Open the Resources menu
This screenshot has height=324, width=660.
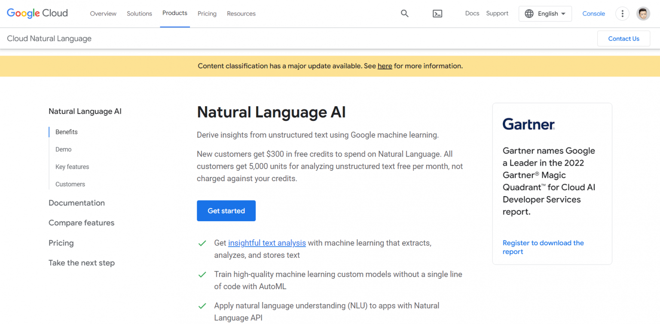tap(241, 13)
